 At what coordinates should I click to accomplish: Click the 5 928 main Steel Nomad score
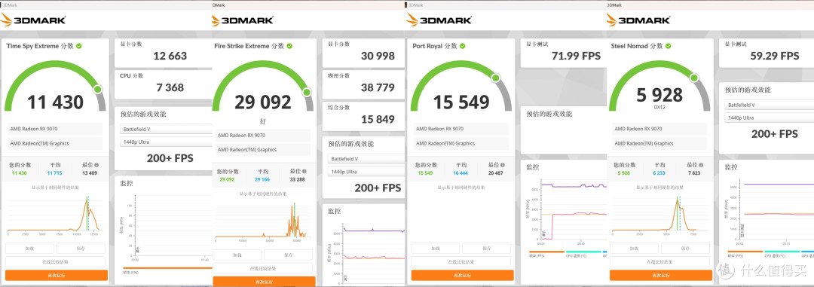pos(659,95)
